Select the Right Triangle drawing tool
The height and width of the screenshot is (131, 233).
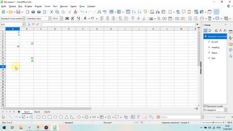pyautogui.click(x=72, y=117)
